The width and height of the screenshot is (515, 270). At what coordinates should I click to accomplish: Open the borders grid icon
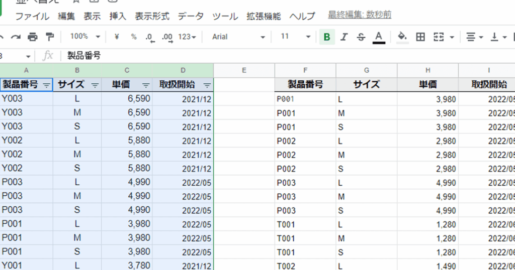[x=420, y=37]
